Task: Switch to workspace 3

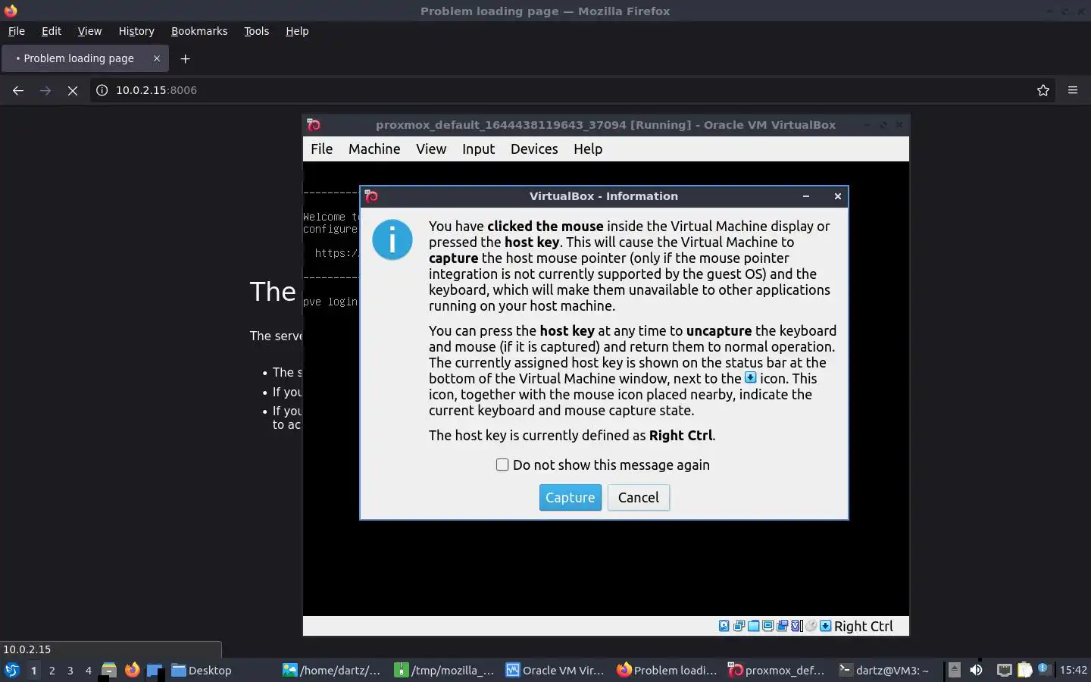Action: (x=70, y=670)
